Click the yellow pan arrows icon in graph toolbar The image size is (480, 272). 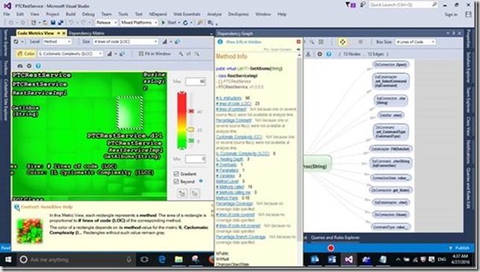point(343,42)
